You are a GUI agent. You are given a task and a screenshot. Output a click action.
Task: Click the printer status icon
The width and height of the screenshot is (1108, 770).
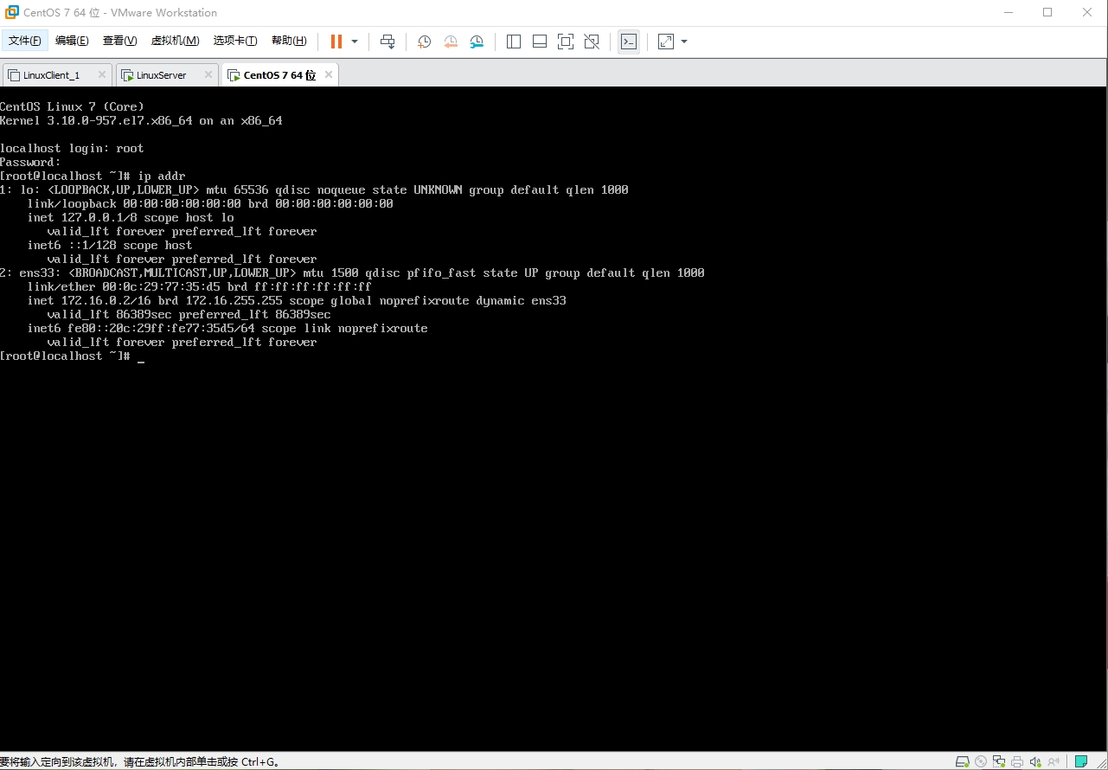coord(1017,761)
